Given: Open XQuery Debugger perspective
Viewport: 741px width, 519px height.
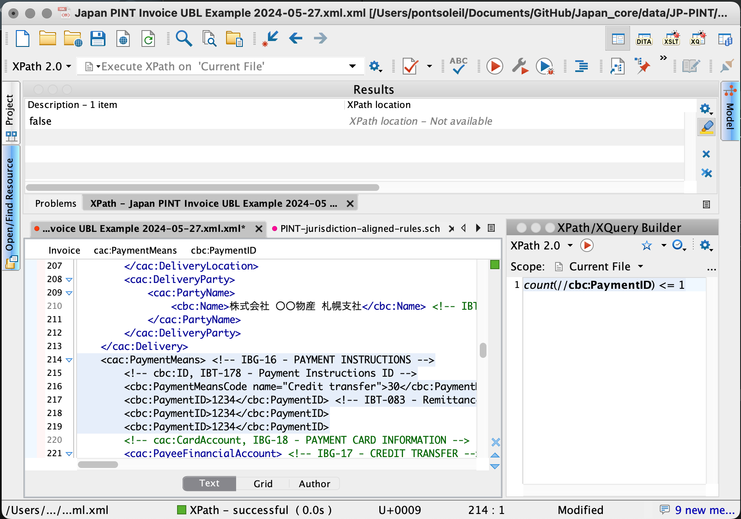Looking at the screenshot, I should click(698, 39).
